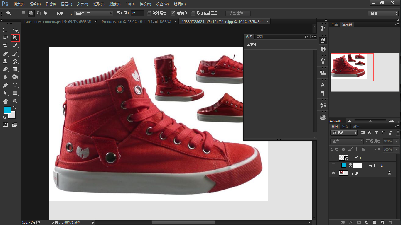Select the History Brush tool

click(x=15, y=62)
